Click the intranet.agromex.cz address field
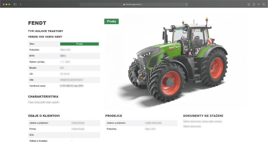This screenshot has width=268, height=151. point(134,4)
